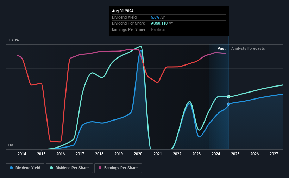
Task: Click the tooltip 'Dividend Yield' row label
Action: point(124,17)
